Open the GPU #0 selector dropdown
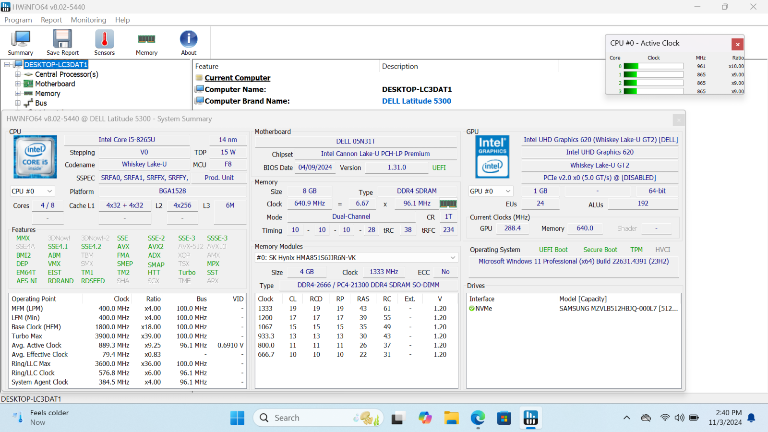The width and height of the screenshot is (768, 432). [491, 191]
